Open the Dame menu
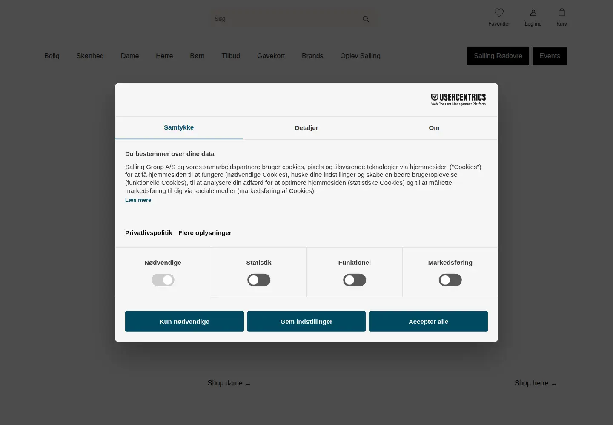 coord(130,56)
